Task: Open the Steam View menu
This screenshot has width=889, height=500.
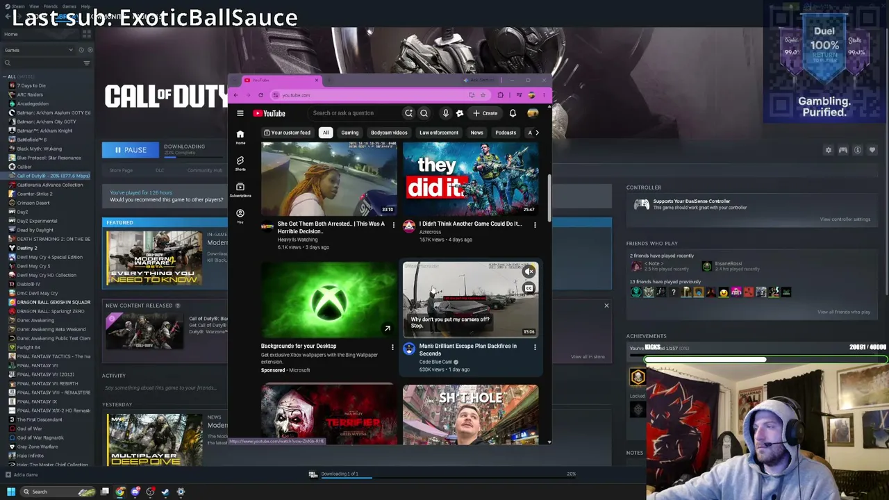Action: (34, 6)
